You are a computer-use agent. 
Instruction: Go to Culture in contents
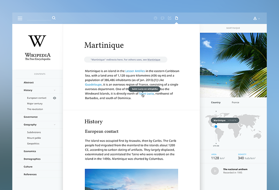click(28, 167)
